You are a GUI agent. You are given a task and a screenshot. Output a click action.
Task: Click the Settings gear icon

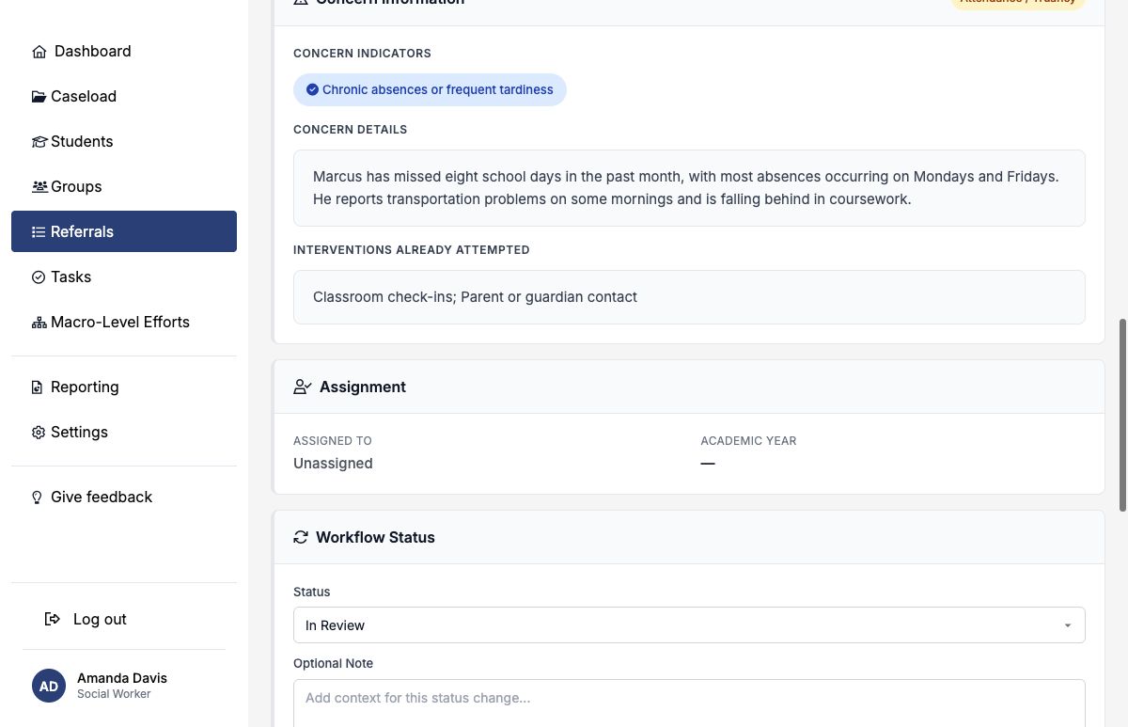pos(39,433)
